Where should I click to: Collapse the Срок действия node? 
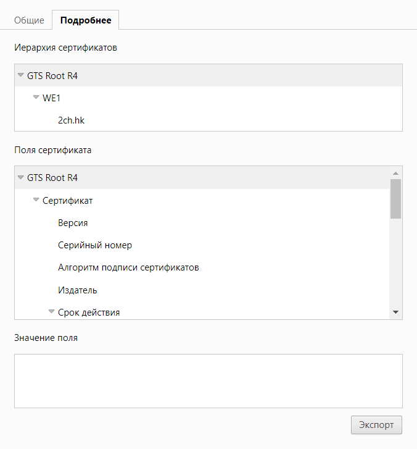51,312
